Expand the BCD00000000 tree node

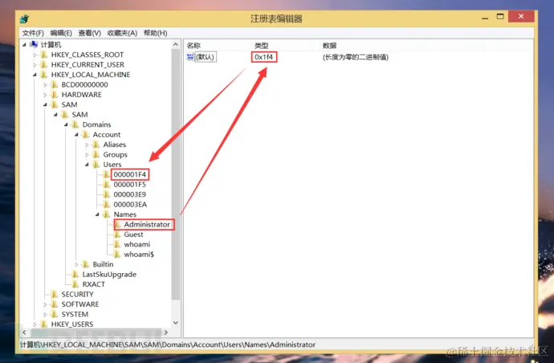click(x=45, y=85)
